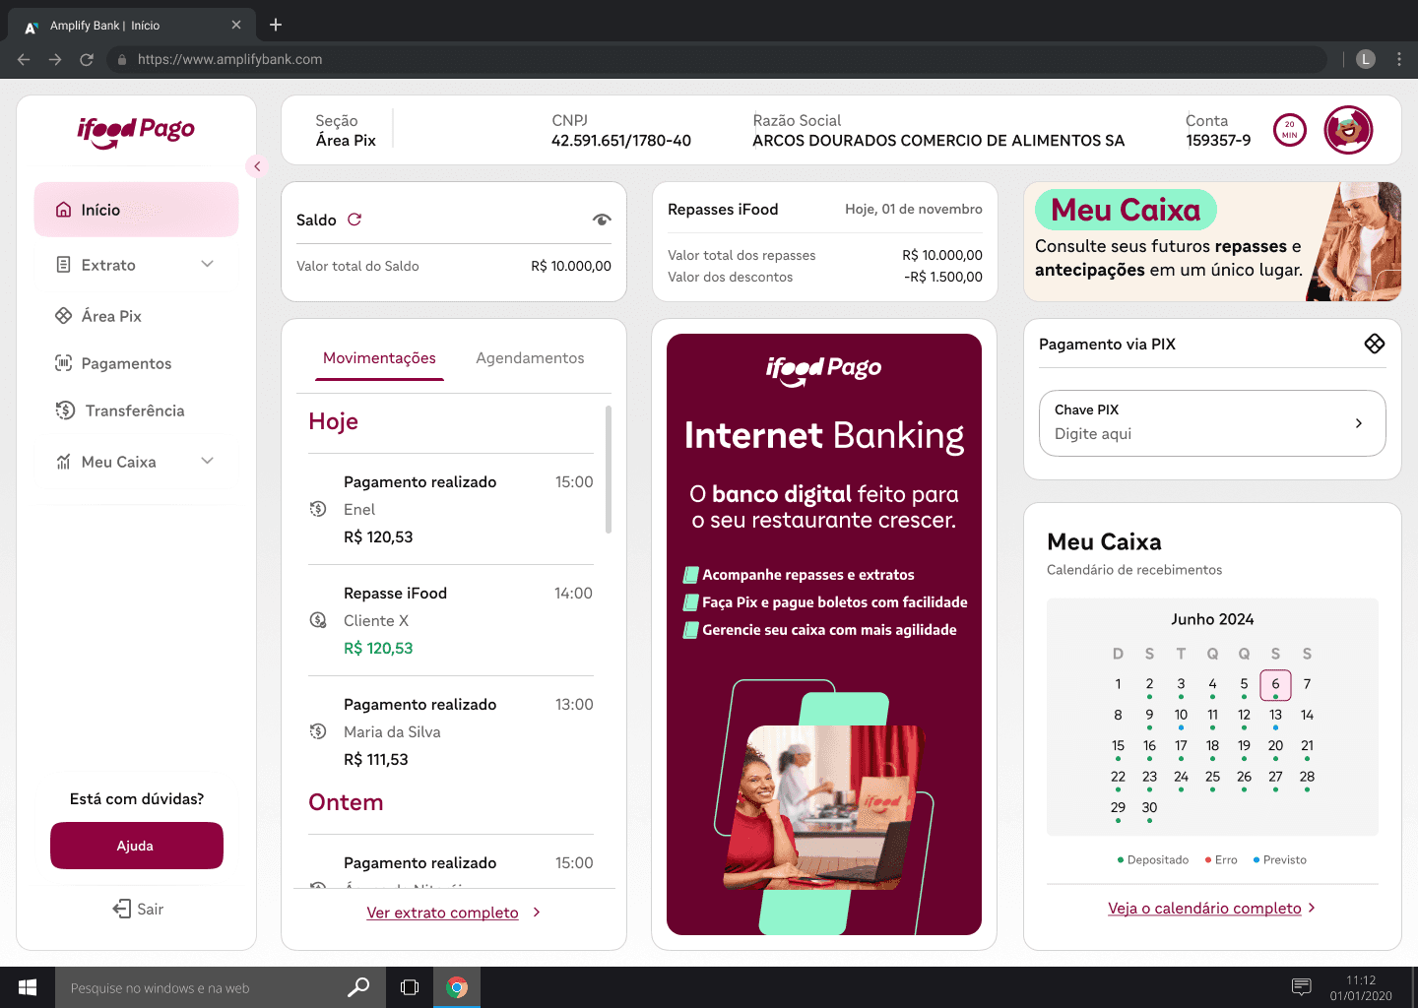
Task: Click the Ajuda help button
Action: pyautogui.click(x=137, y=846)
